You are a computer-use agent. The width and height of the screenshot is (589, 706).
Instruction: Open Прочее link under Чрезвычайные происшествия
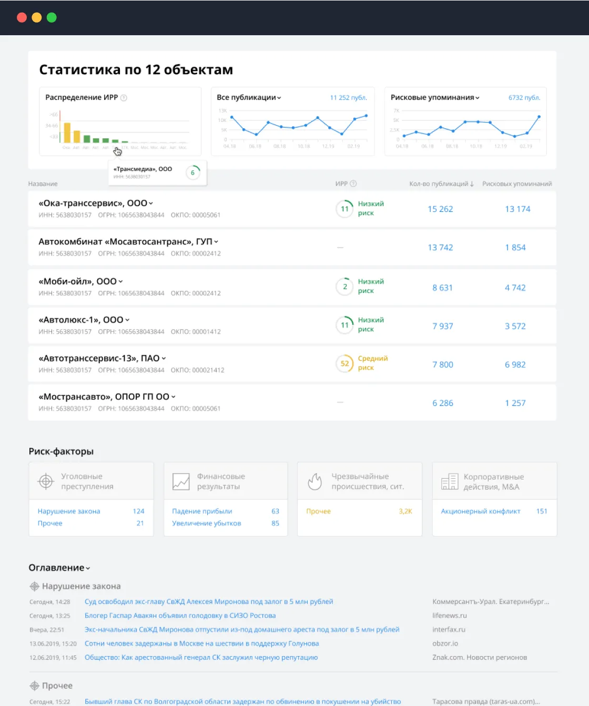click(319, 511)
